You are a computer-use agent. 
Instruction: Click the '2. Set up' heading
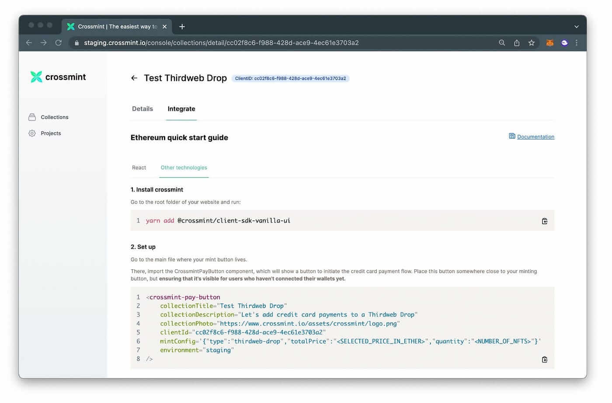point(143,247)
